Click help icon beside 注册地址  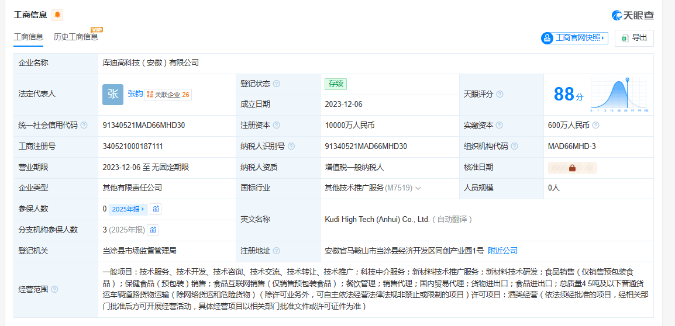point(276,251)
